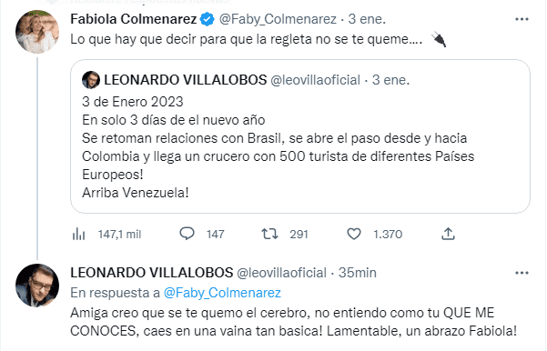
Task: Open the @leovillaoficial handle in reply
Action: [x=281, y=273]
